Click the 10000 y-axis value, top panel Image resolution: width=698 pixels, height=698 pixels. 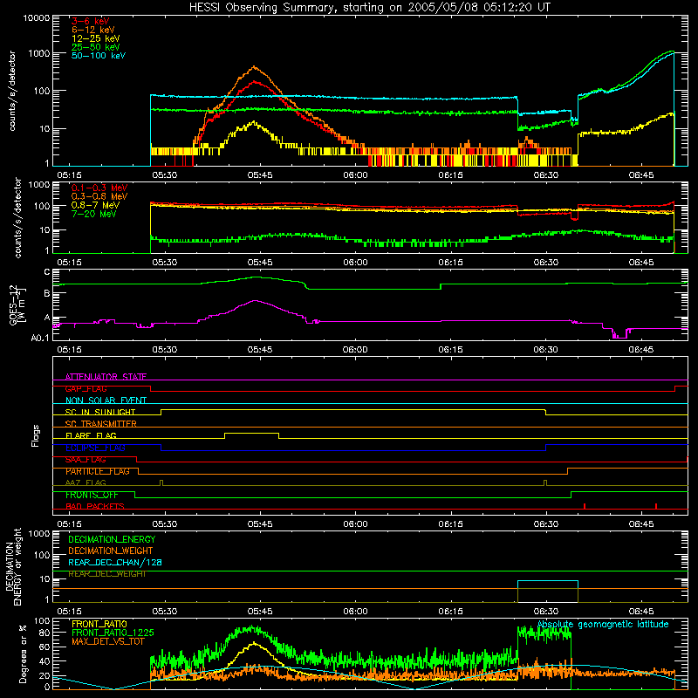click(x=37, y=17)
